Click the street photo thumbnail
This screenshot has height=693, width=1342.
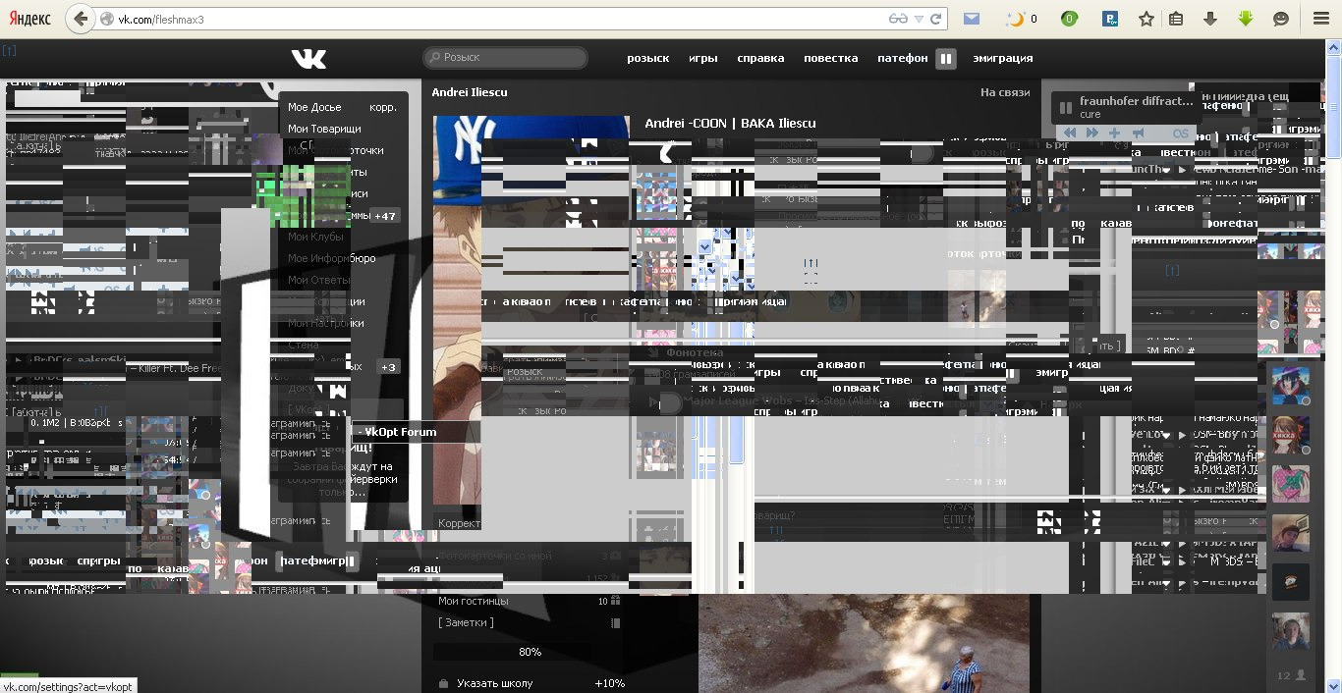pyautogui.click(x=864, y=643)
